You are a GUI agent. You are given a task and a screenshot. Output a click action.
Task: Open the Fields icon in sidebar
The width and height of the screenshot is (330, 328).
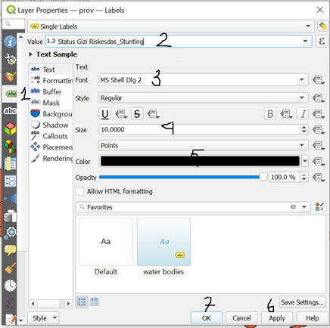coord(10,163)
